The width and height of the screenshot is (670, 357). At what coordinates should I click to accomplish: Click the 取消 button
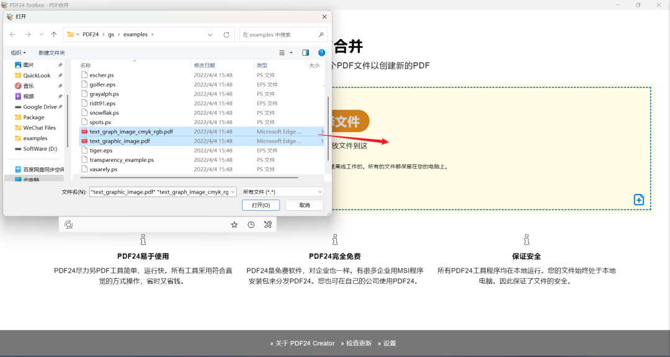(305, 205)
